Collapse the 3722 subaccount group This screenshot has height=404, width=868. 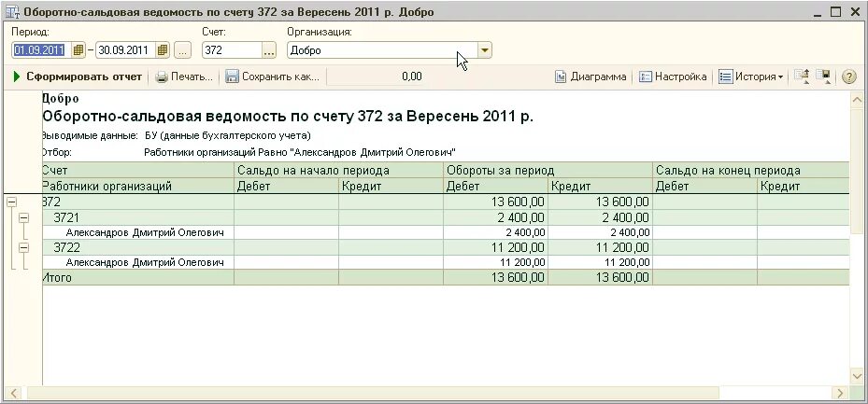tap(23, 248)
